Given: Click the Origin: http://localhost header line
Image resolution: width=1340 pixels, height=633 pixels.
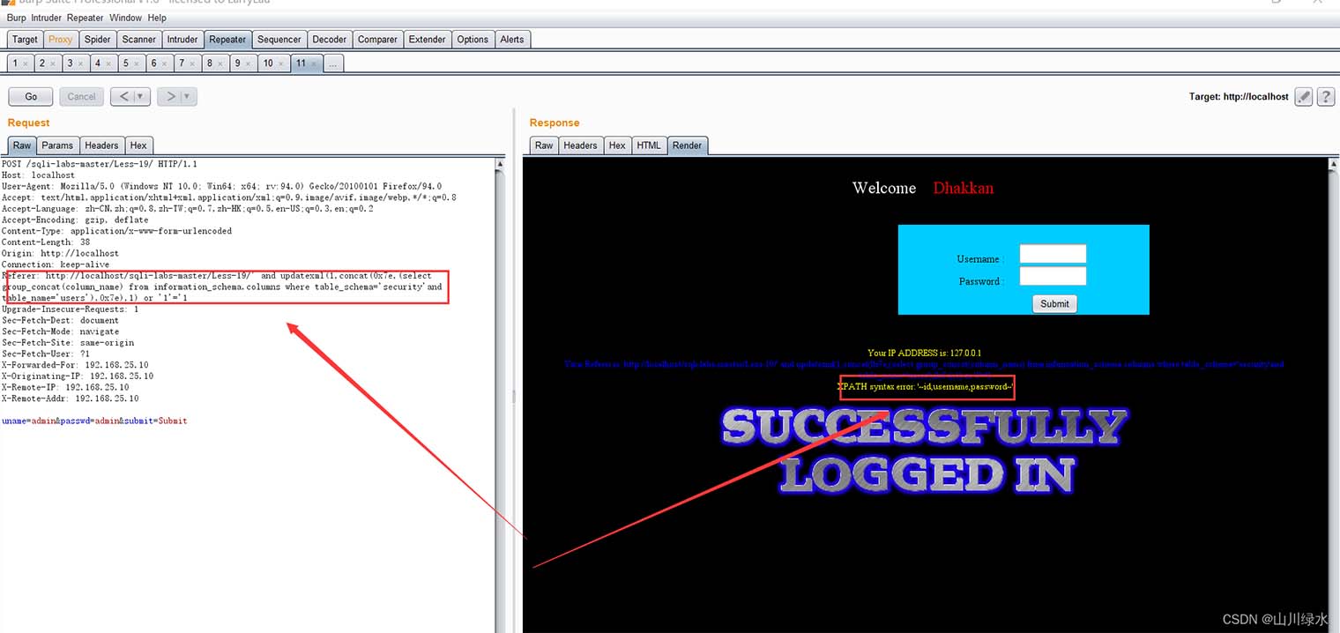Looking at the screenshot, I should coord(60,253).
